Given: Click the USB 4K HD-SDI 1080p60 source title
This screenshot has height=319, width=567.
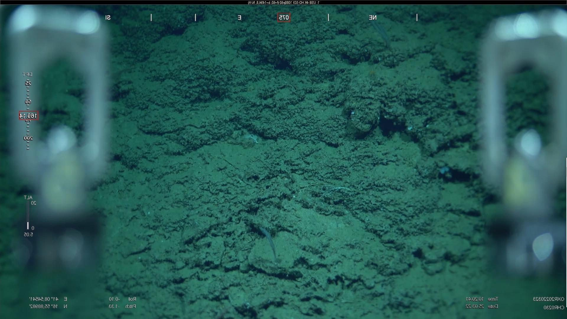Looking at the screenshot, I should coord(283,2).
